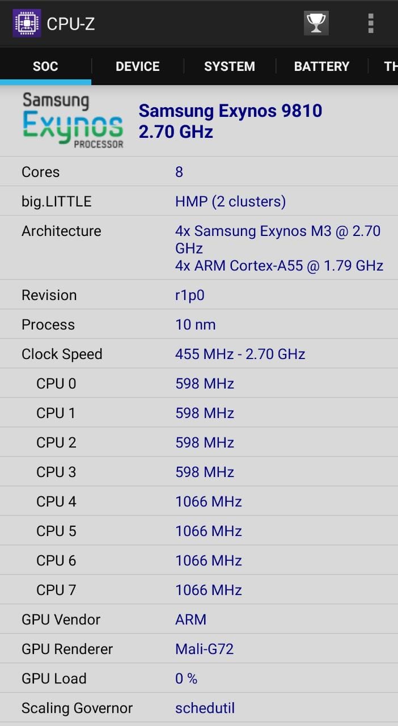Tap the Process 10 nm row

199,324
